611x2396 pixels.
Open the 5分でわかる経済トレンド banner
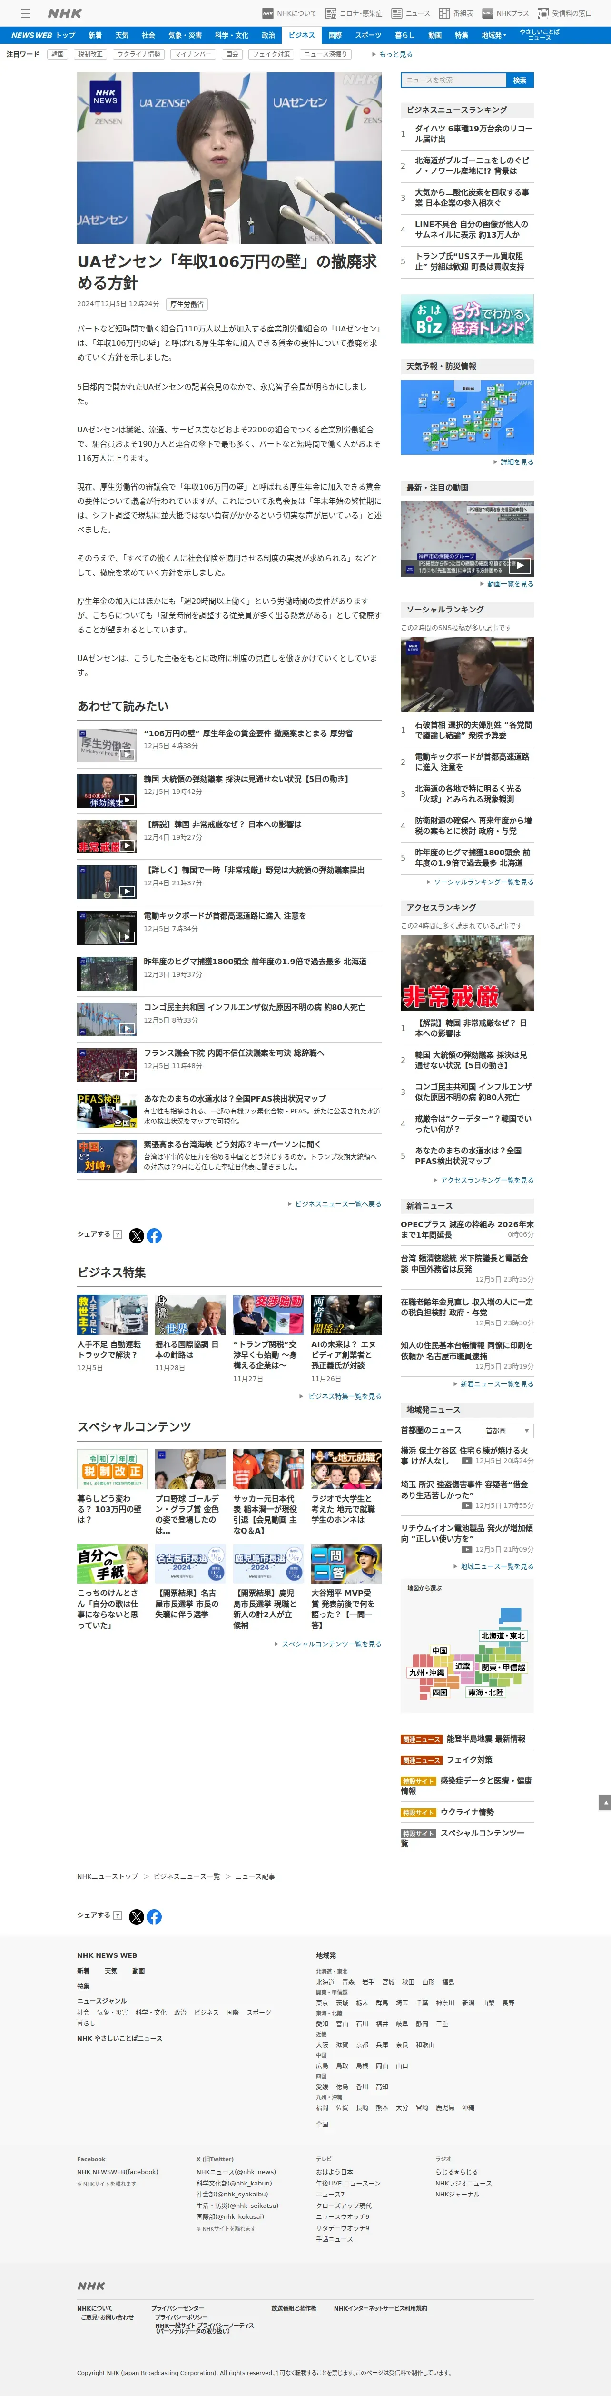click(467, 318)
